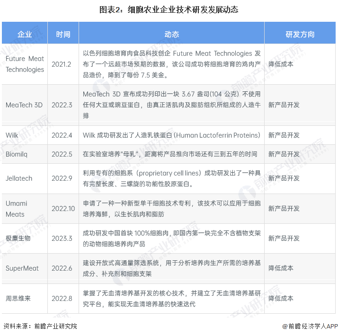338x336 pixels.
Task: Click the proprietary cell lines description
Action: tap(172, 178)
